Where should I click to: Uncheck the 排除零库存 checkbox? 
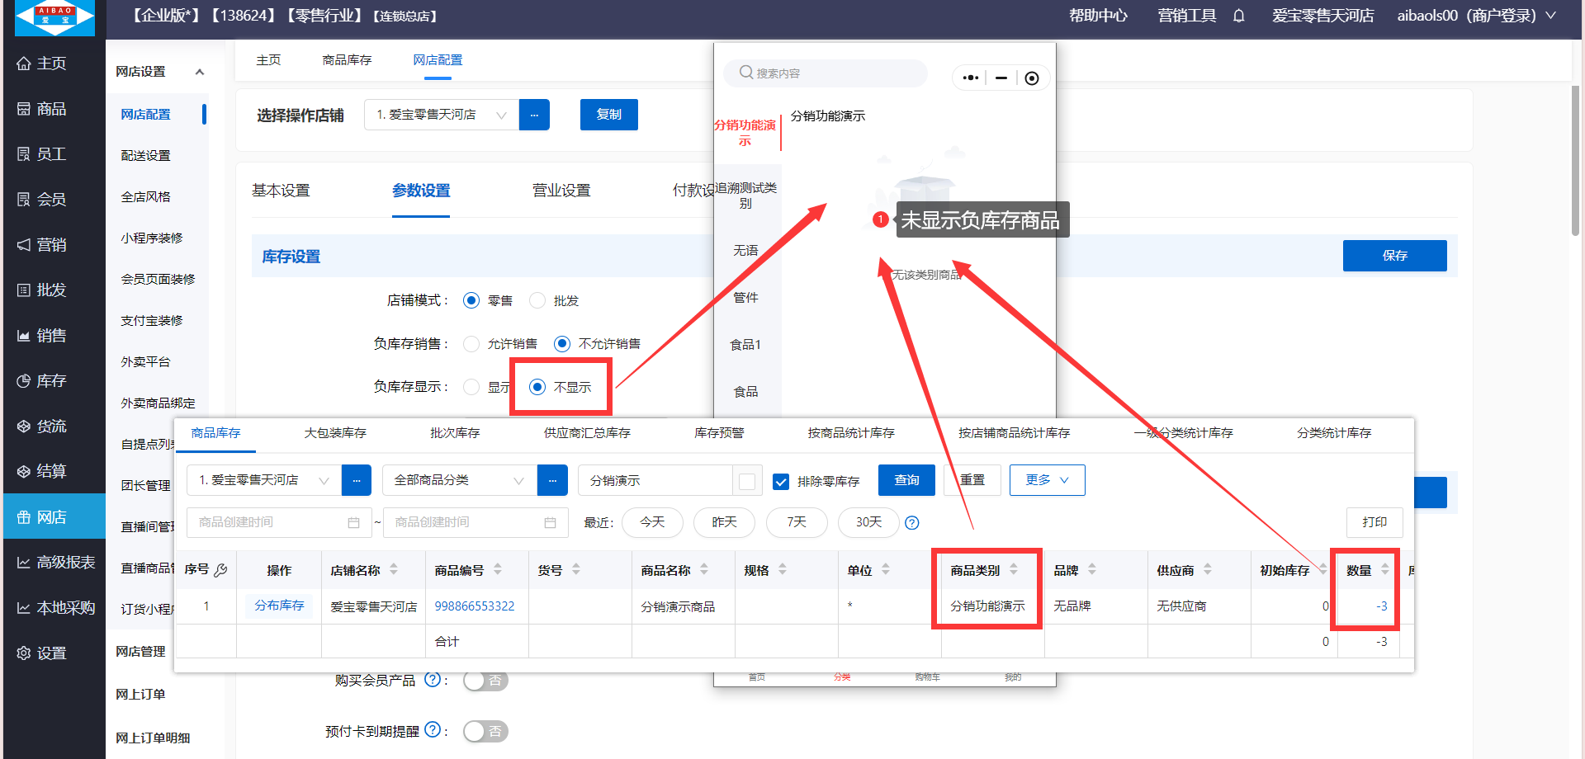[781, 481]
